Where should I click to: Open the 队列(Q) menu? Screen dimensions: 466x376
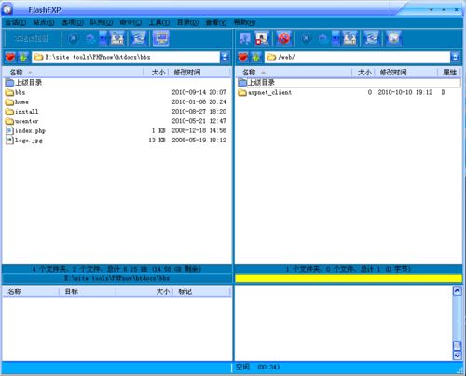tap(102, 22)
